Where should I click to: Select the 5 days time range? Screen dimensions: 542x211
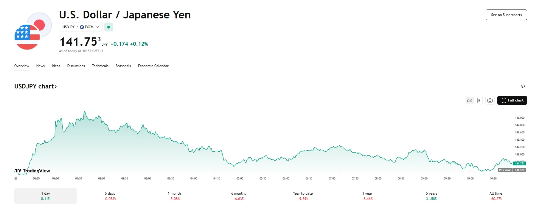coord(110,196)
